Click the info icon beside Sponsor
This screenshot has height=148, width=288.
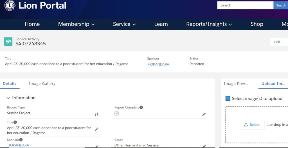21,140
